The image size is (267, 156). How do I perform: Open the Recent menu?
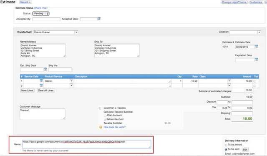coord(25,2)
